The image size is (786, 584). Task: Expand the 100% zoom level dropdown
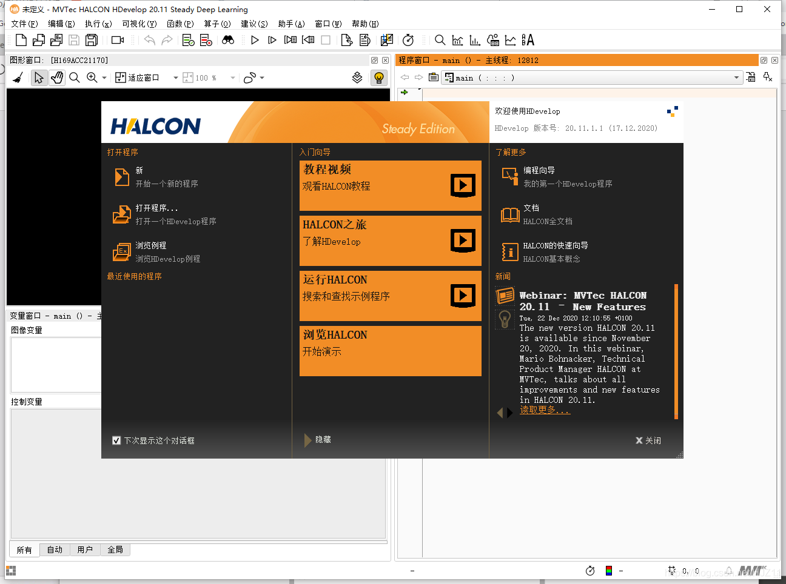tap(231, 78)
